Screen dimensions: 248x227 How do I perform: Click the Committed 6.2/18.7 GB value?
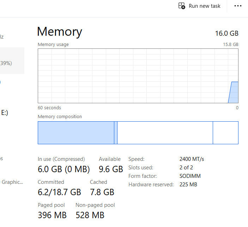click(59, 192)
